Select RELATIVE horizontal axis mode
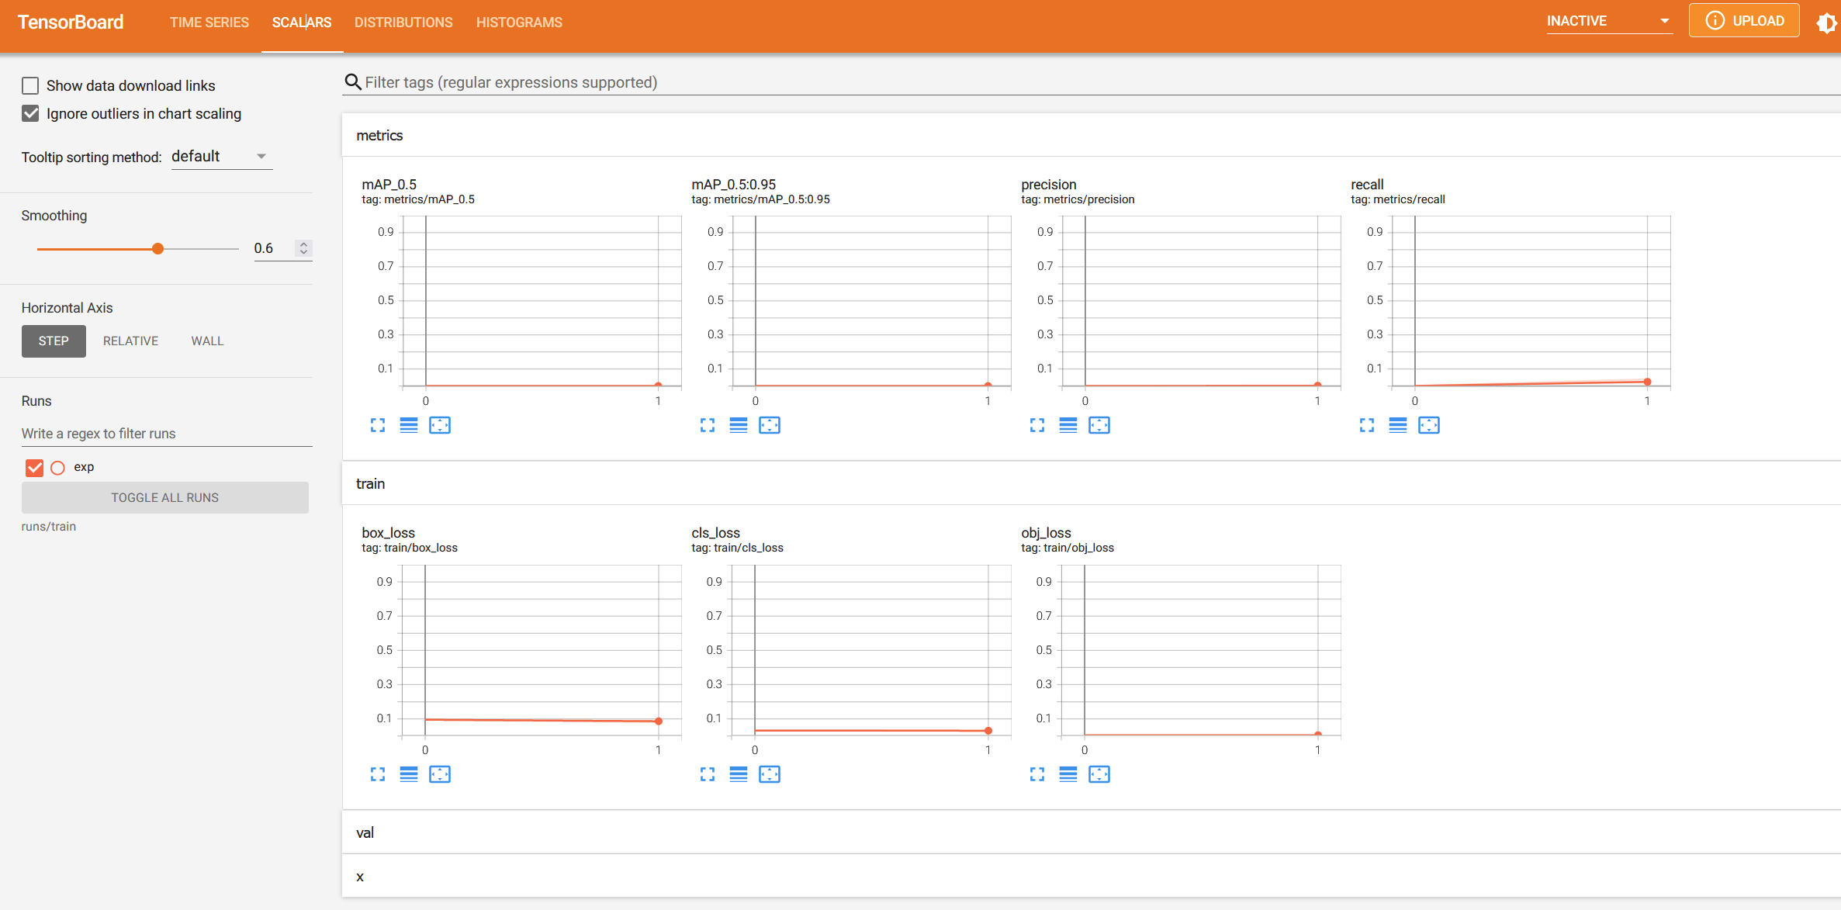The width and height of the screenshot is (1841, 910). (x=130, y=341)
